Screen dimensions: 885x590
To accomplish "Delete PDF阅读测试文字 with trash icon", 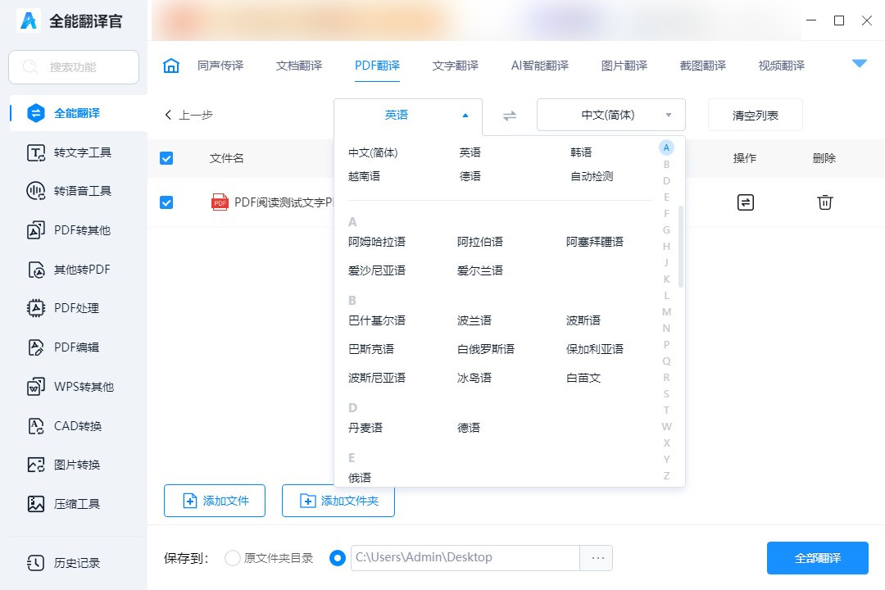I will (824, 202).
